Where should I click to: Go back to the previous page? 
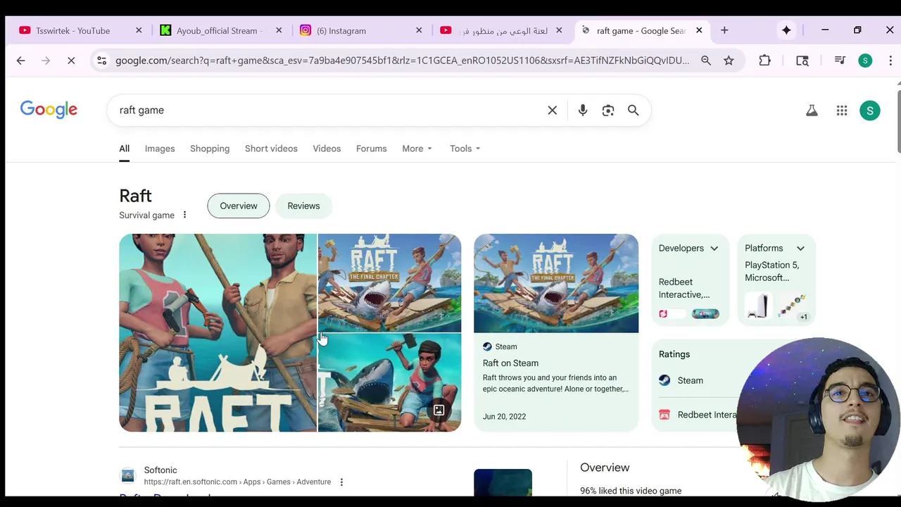point(20,61)
